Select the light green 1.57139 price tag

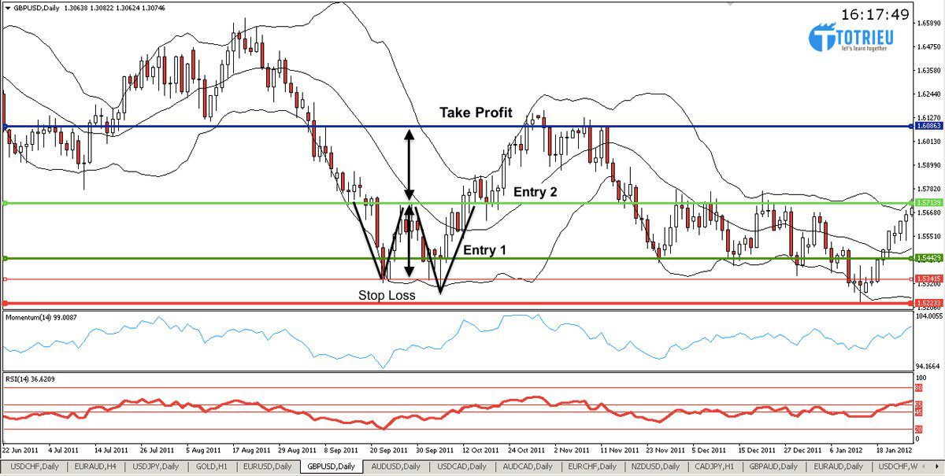926,203
